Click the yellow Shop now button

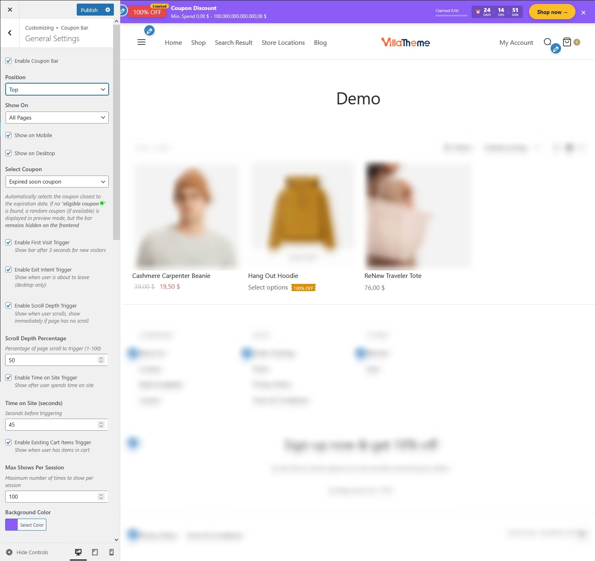pos(552,12)
